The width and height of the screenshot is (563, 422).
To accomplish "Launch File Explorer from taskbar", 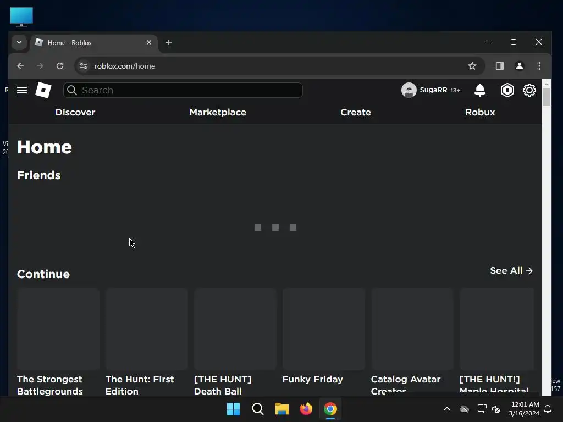I will click(282, 409).
